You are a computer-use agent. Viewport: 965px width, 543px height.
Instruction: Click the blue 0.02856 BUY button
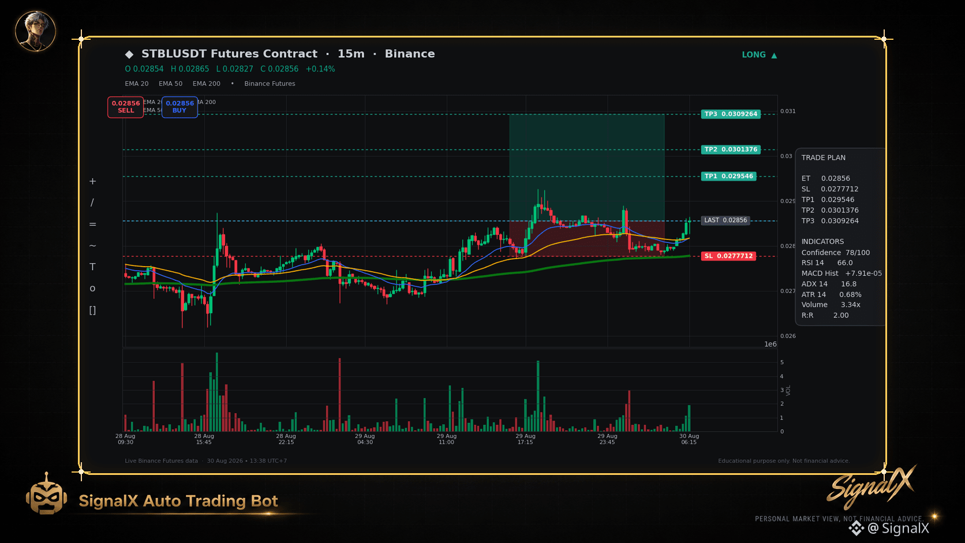pos(179,107)
